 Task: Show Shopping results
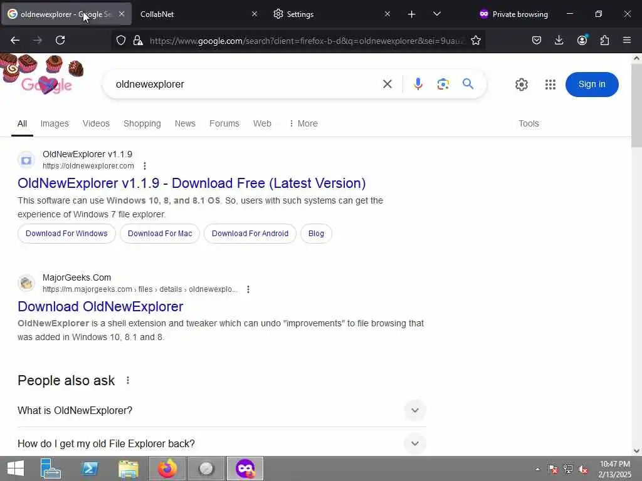tap(142, 123)
